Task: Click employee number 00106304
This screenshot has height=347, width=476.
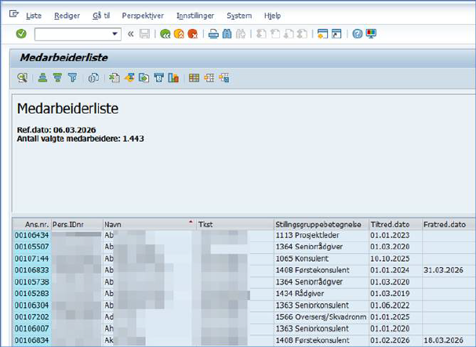Action: point(32,305)
